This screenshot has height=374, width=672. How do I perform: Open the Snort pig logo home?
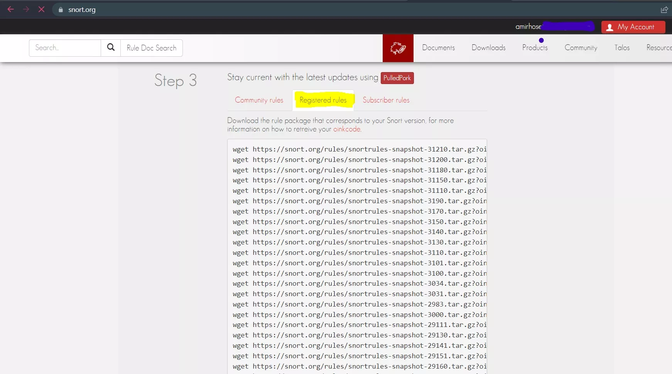398,48
